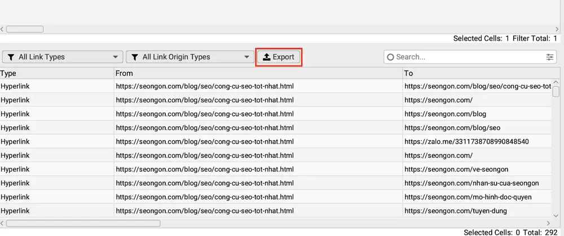Click the lower table vertical scrollbar thumb
Viewport: 564px width, 236px height.
[556, 92]
